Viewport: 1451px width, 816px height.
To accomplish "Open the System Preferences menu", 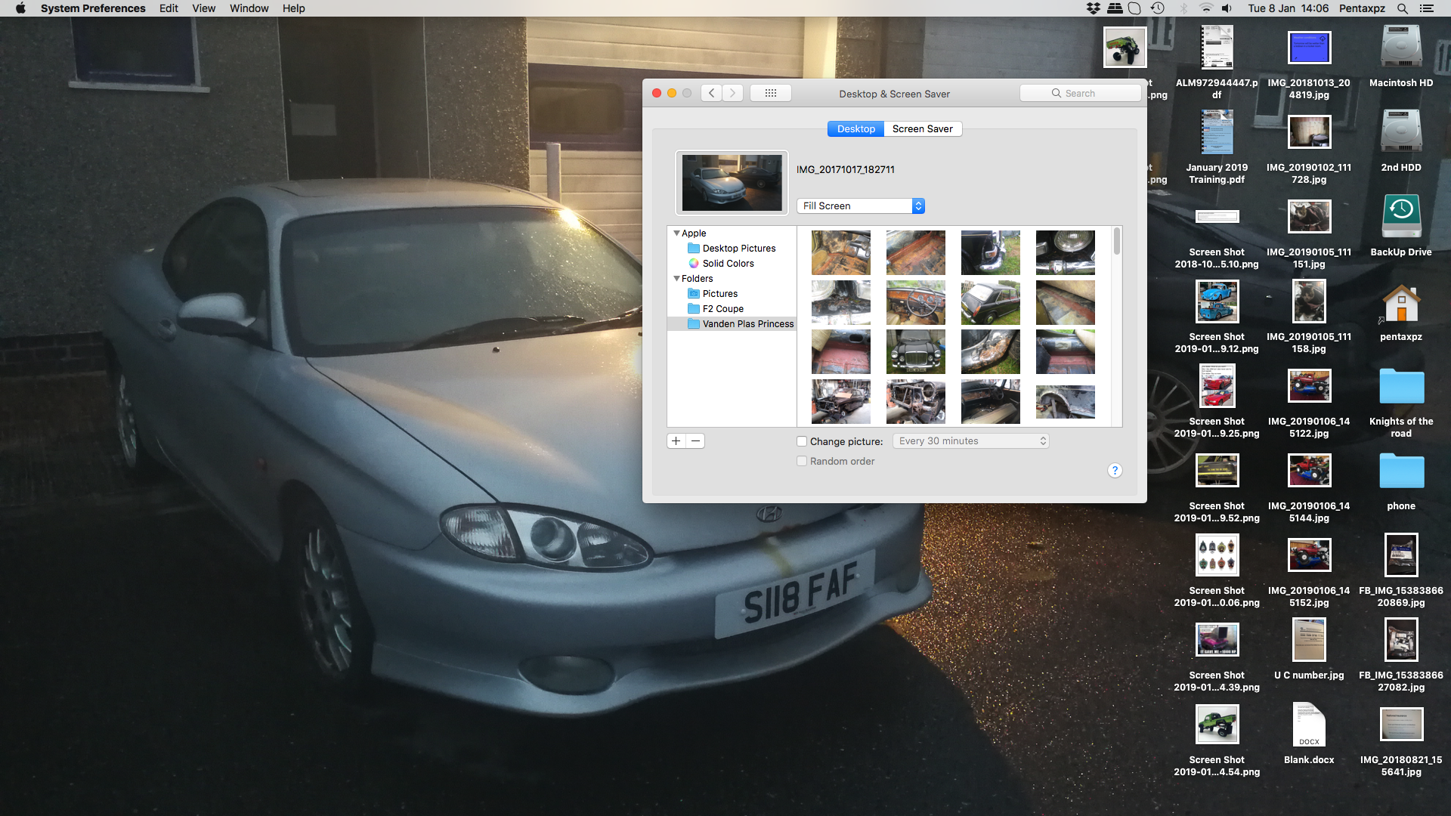I will point(93,8).
